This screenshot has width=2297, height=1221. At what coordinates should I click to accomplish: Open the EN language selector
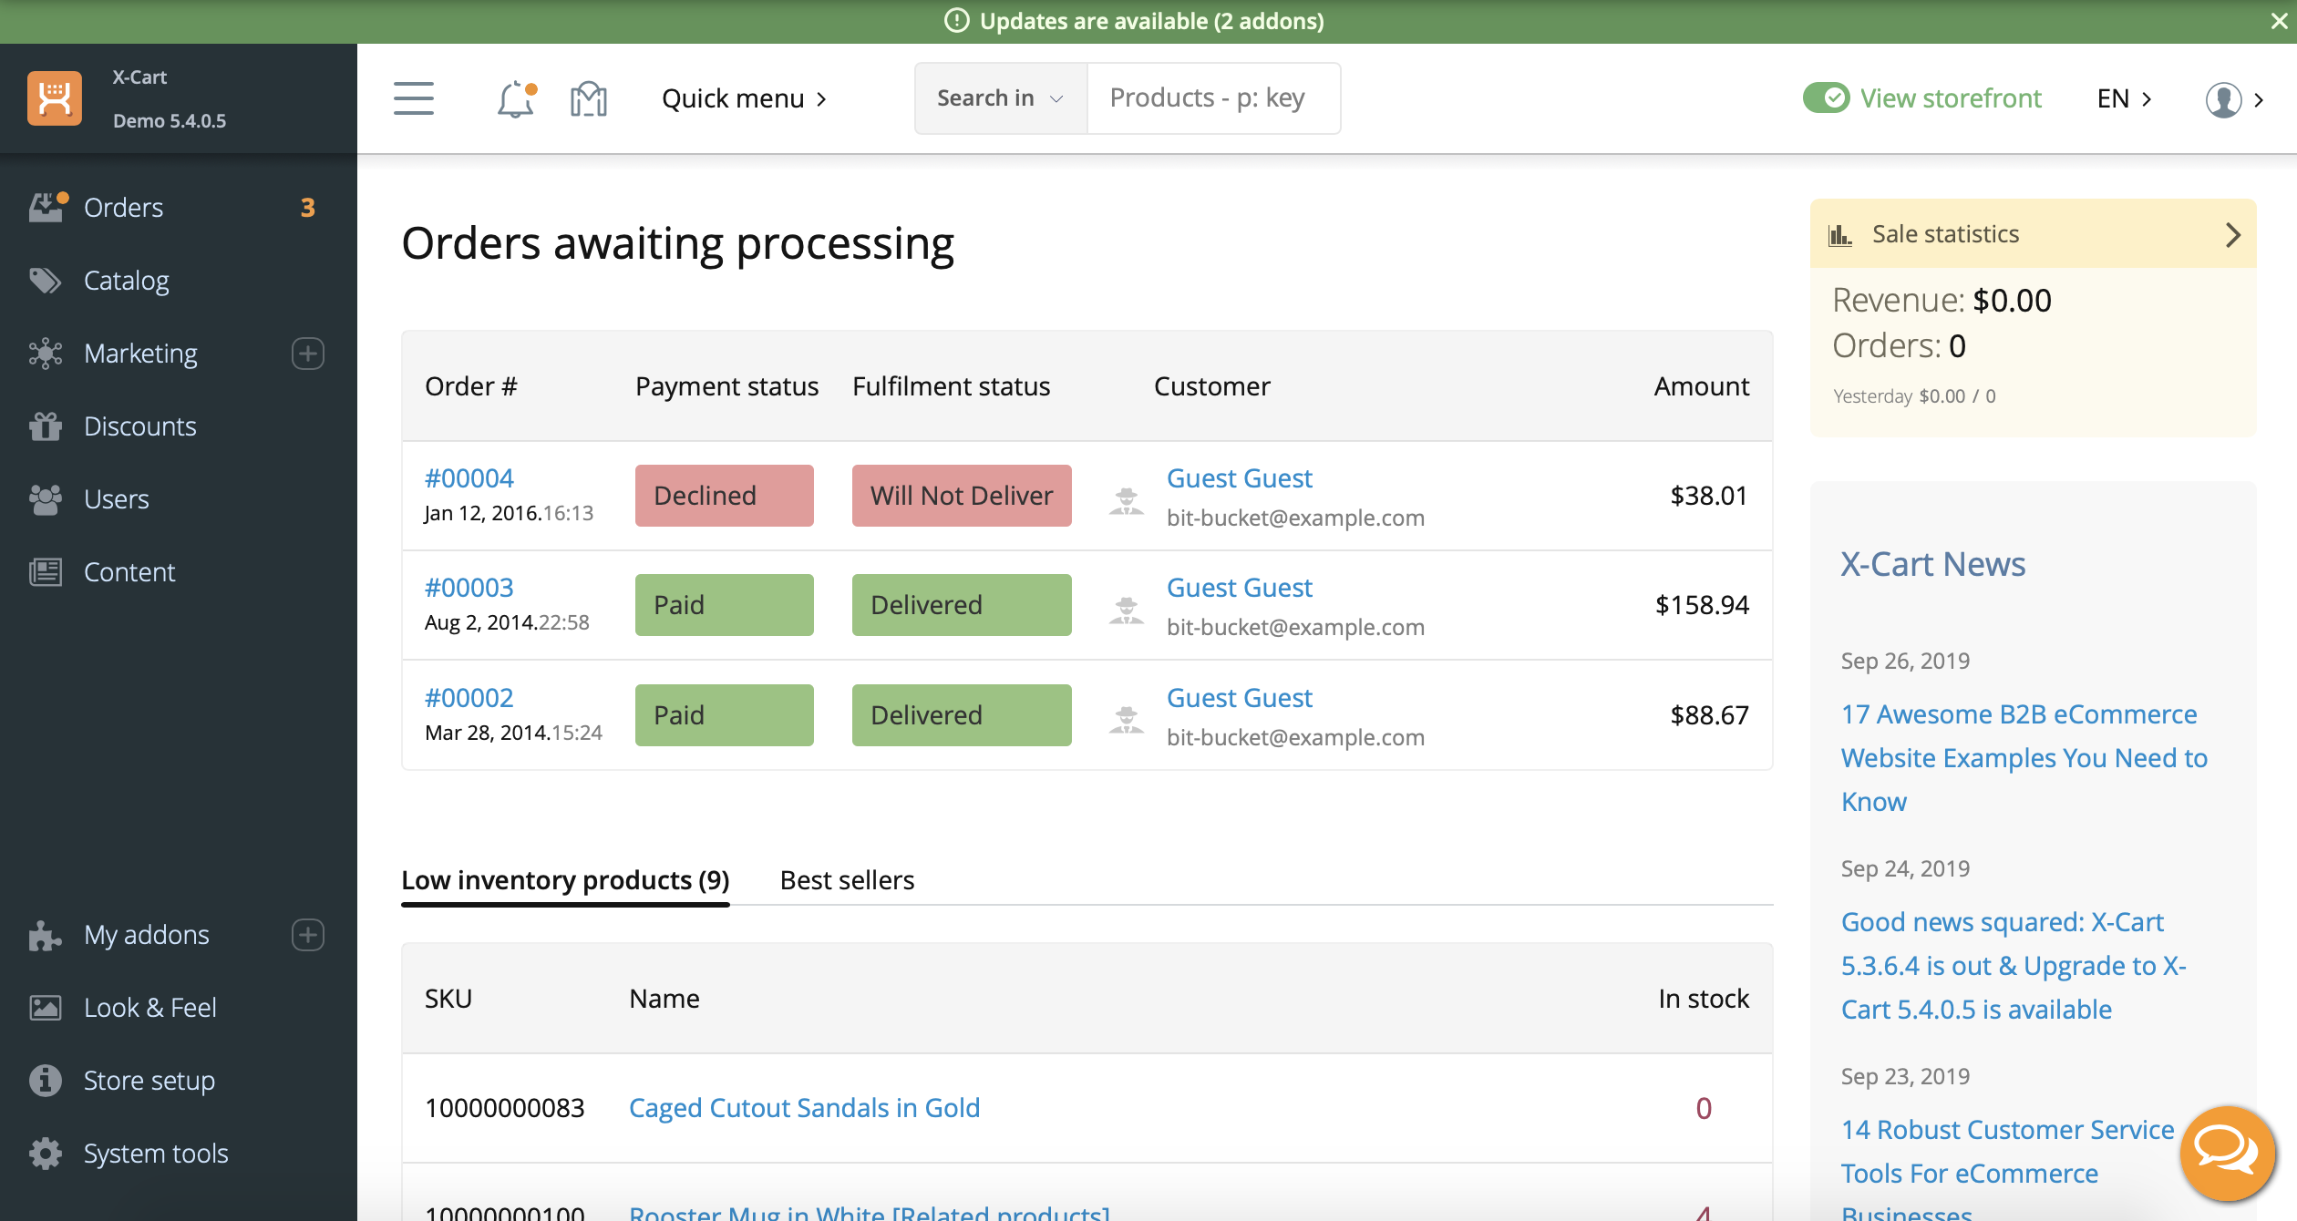click(2124, 98)
